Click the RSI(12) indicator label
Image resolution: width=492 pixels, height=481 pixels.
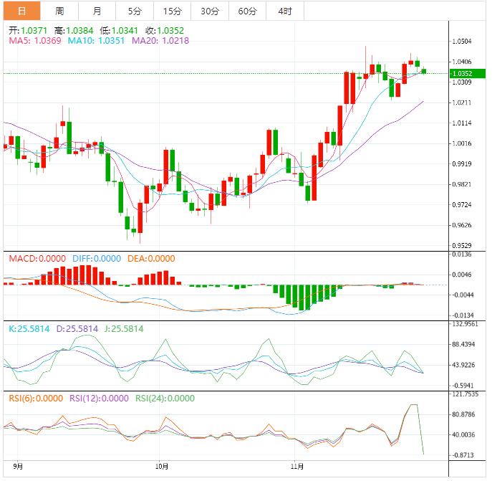[x=99, y=399]
